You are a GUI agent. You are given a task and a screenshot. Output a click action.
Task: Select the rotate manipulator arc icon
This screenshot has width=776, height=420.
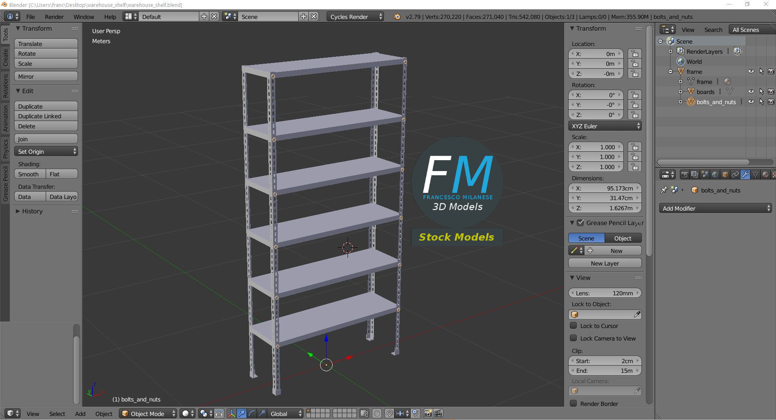pyautogui.click(x=252, y=414)
